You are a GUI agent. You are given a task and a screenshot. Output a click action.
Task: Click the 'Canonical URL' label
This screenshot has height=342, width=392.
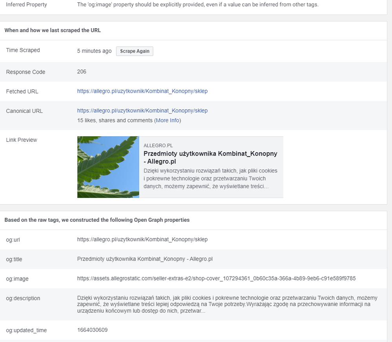pos(24,111)
